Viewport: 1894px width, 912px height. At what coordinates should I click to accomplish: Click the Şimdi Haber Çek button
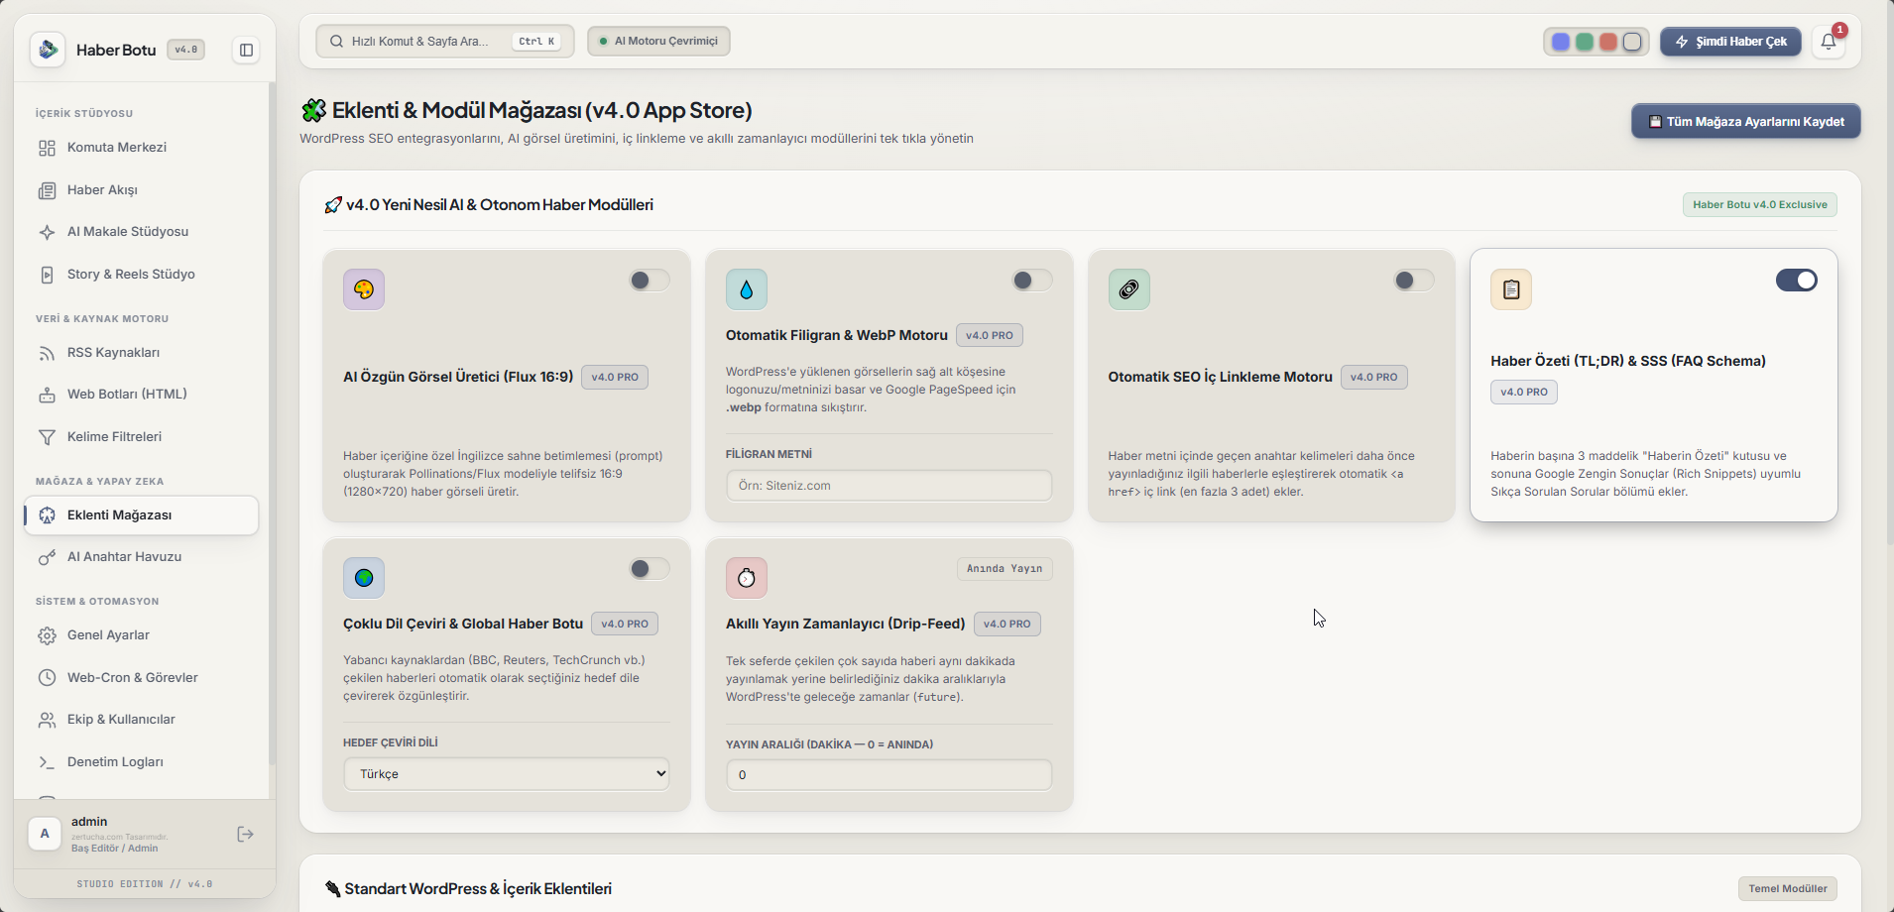point(1730,42)
